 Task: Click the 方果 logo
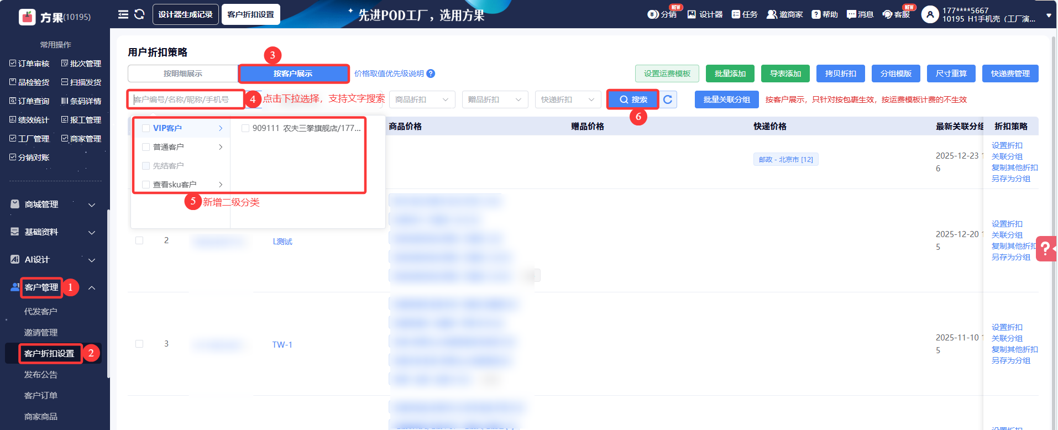click(x=27, y=17)
